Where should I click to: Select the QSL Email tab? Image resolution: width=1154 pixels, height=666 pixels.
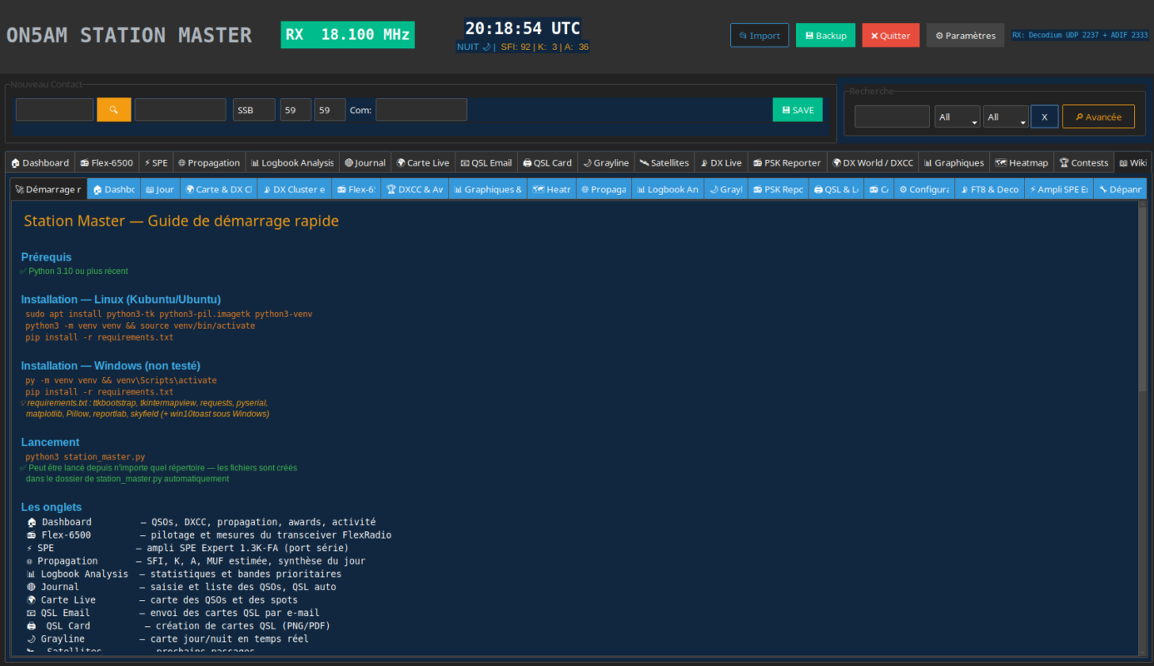point(486,163)
